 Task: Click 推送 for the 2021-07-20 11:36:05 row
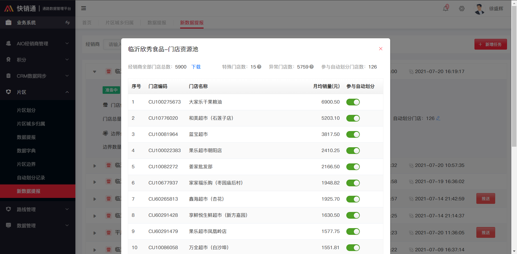486,232
